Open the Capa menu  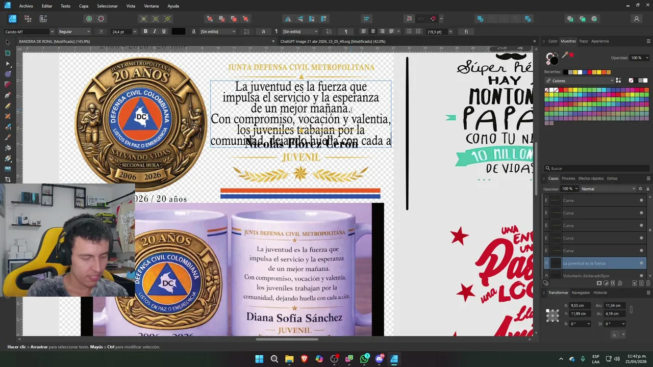click(x=84, y=6)
